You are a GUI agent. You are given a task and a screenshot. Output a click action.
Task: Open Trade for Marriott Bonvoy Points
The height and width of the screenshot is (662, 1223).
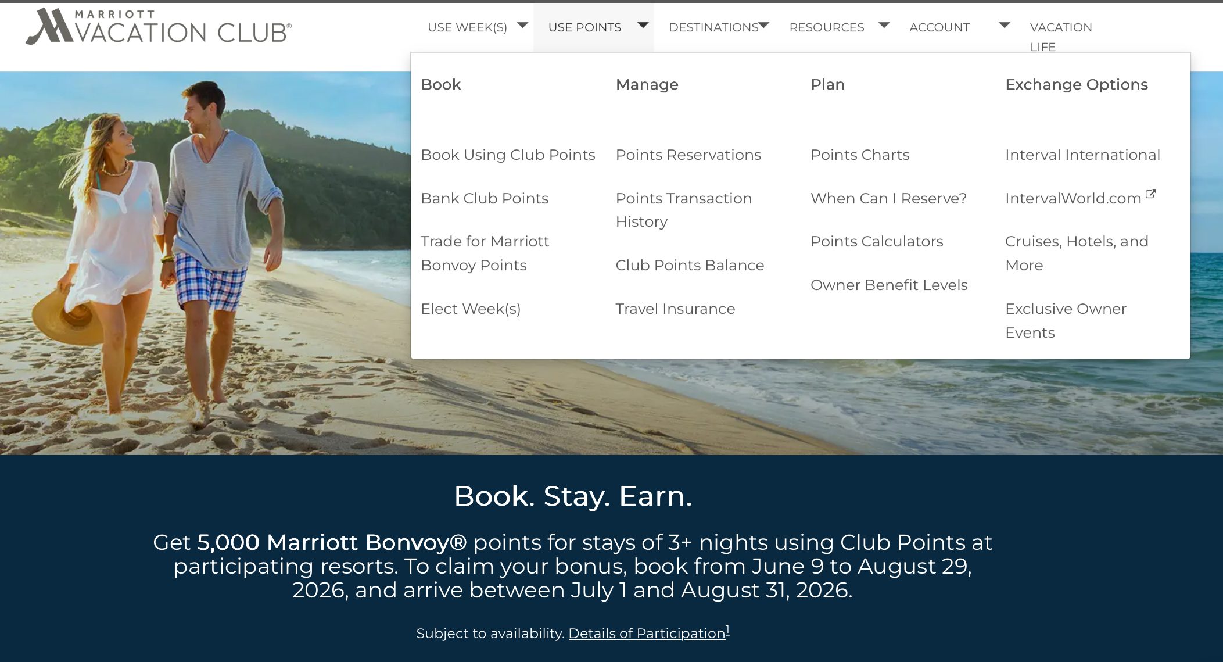click(485, 253)
